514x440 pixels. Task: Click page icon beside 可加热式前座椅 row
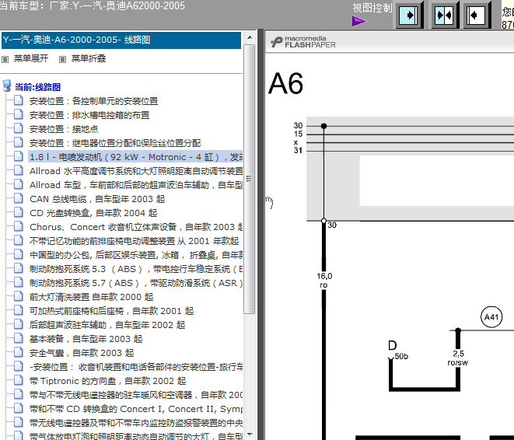19,310
